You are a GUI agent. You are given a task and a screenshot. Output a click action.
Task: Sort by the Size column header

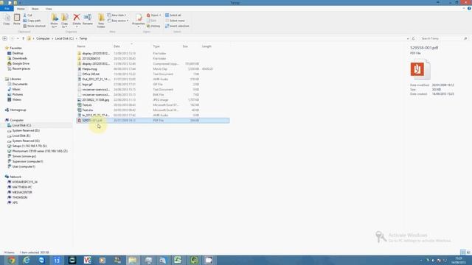[185, 46]
